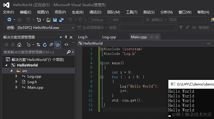Click Solution Explorer back arrow icon
This screenshot has height=119, width=214.
(6, 45)
